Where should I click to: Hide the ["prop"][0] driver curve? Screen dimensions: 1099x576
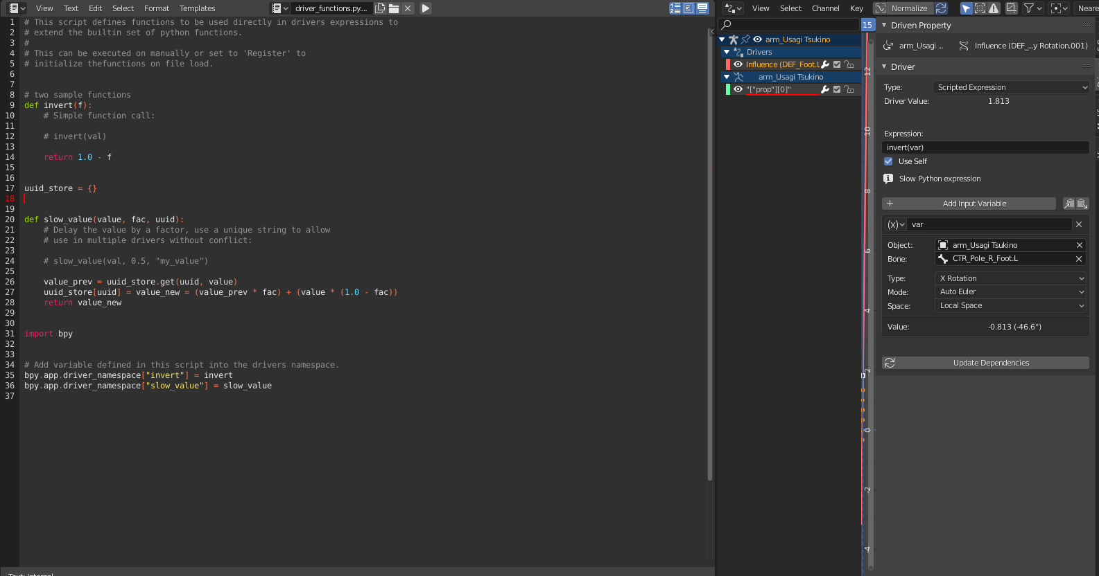pyautogui.click(x=738, y=89)
